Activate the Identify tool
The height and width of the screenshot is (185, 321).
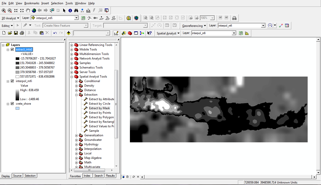pos(70,11)
